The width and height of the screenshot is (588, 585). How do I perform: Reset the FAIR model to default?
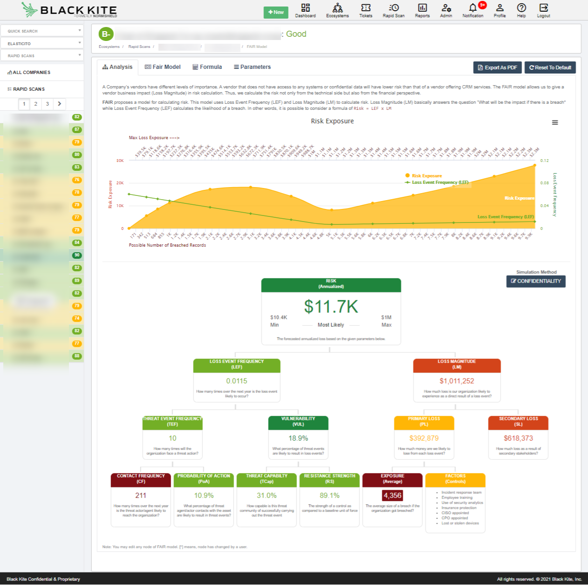[x=550, y=67]
